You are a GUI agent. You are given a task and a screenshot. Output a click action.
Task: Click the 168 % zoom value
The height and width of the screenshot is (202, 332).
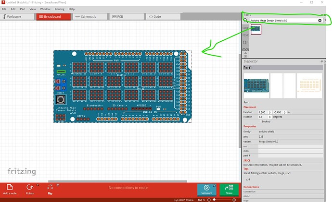coord(201,200)
